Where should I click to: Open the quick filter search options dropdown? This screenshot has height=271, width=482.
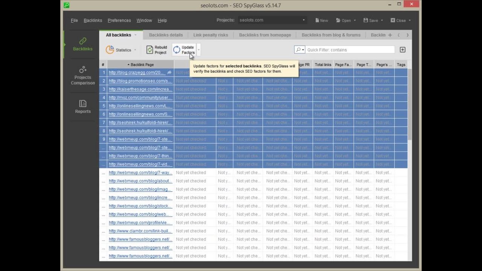coord(299,50)
